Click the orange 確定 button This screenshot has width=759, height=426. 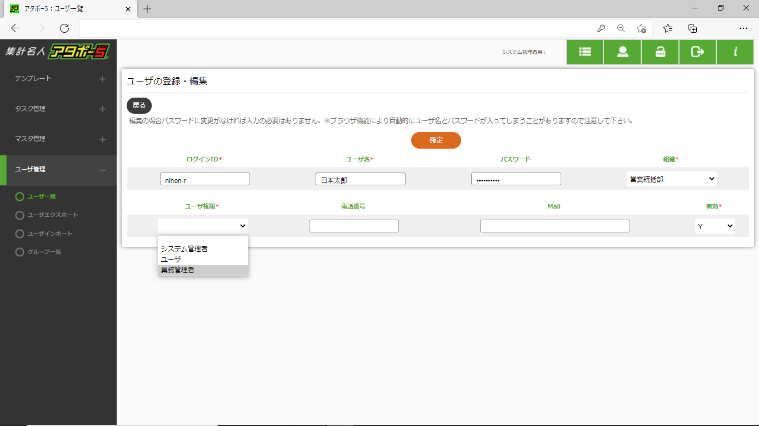coord(436,140)
